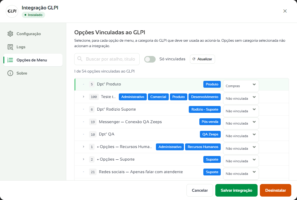Screen dimensions: 297x200
Task: Click the Cancelar button
Action: (x=200, y=190)
